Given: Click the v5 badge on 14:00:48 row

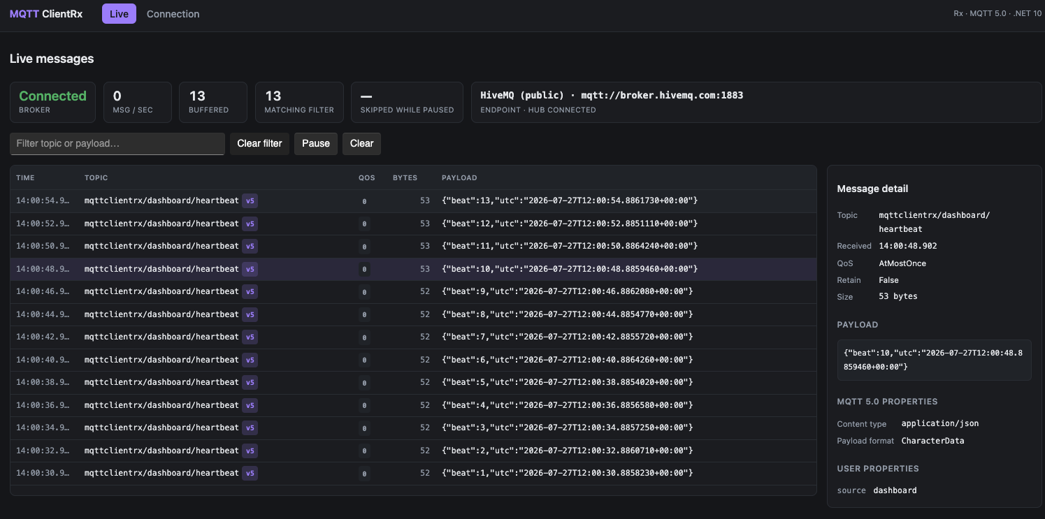Looking at the screenshot, I should pyautogui.click(x=250, y=269).
